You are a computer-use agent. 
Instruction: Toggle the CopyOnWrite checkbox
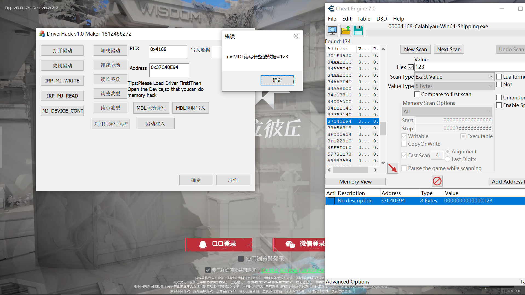(x=404, y=144)
